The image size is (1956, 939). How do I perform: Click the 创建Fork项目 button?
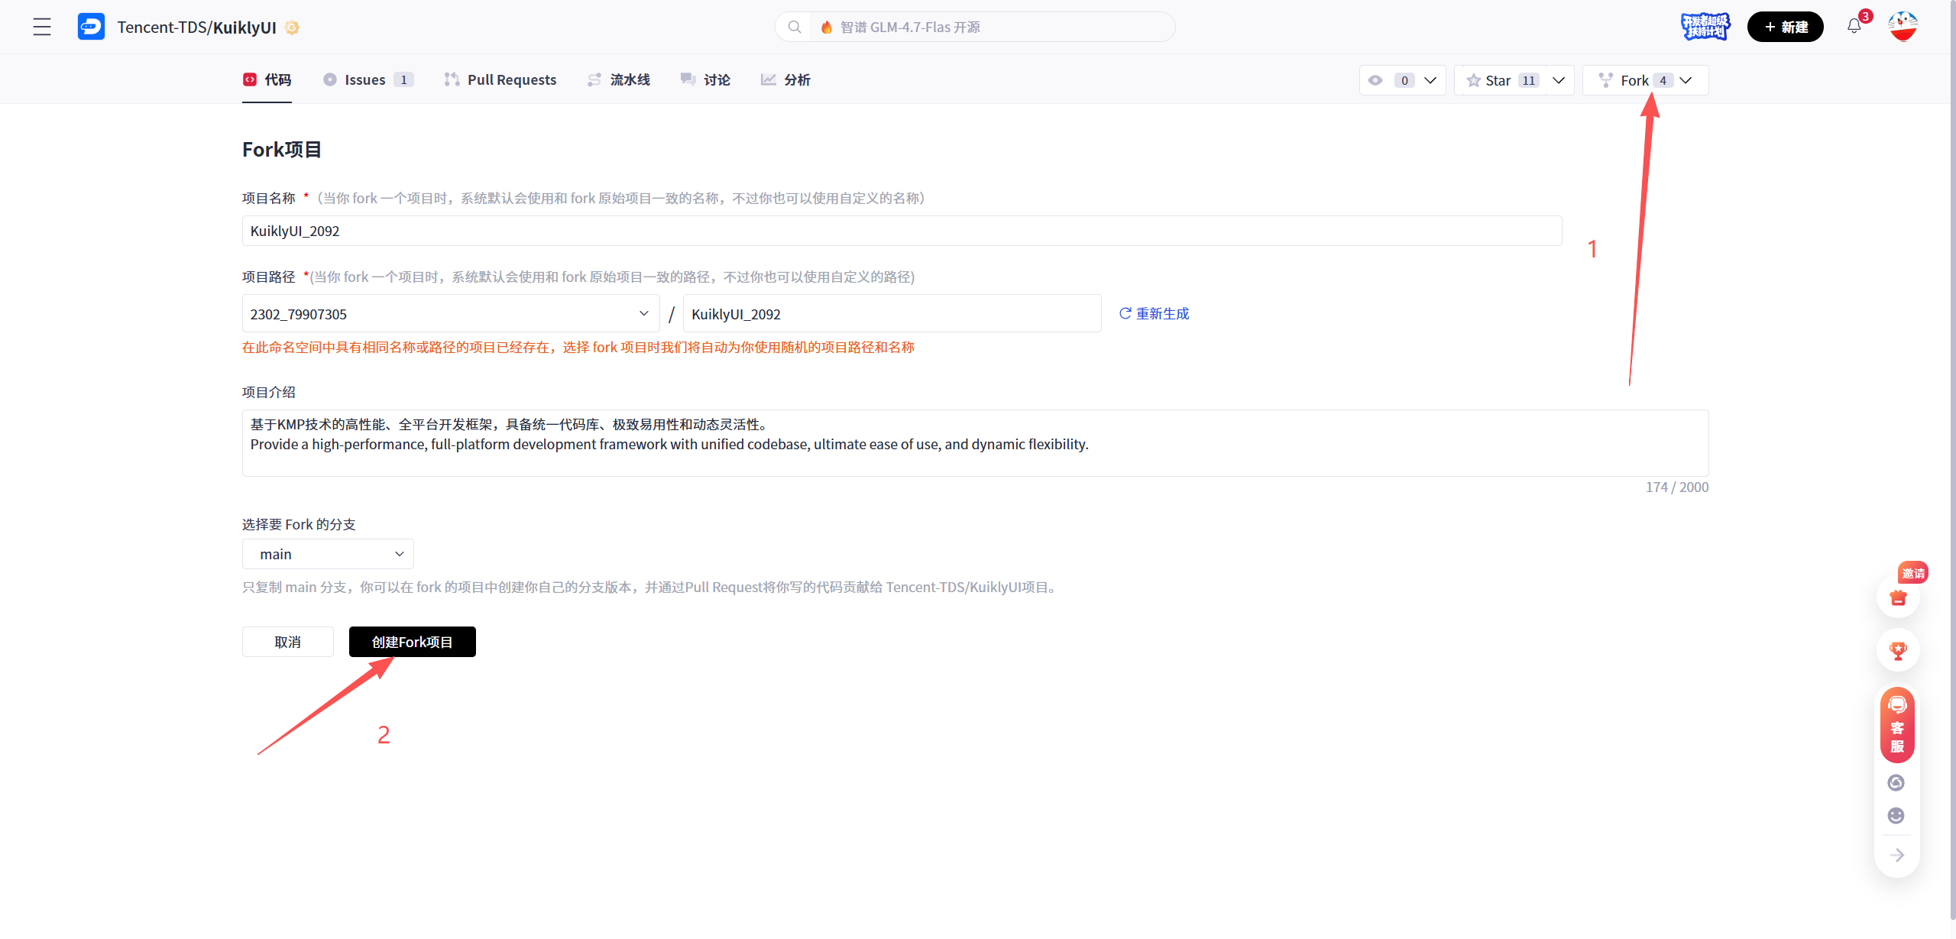[x=412, y=642]
